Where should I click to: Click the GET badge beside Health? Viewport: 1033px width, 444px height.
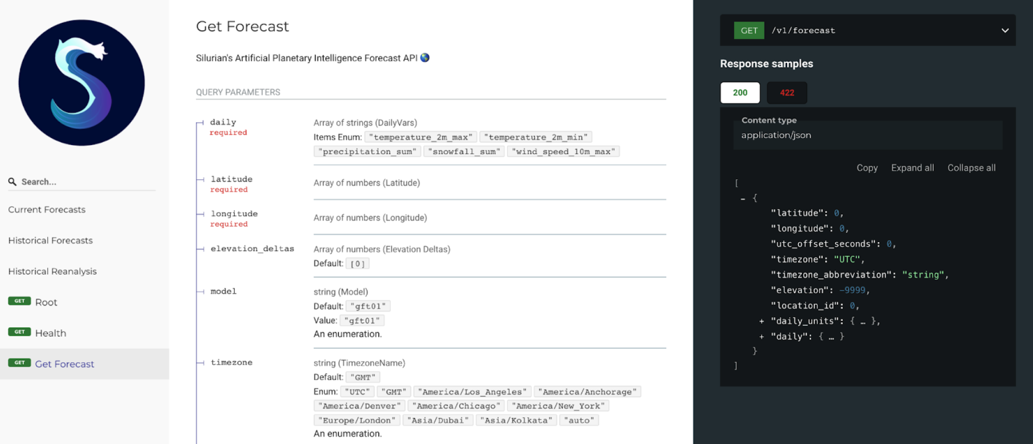click(x=19, y=332)
